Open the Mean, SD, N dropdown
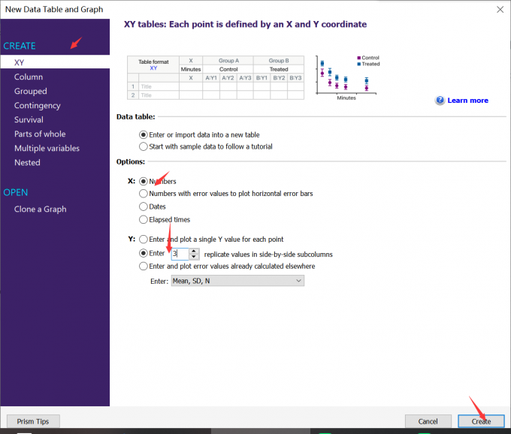The height and width of the screenshot is (434, 511). (x=237, y=281)
